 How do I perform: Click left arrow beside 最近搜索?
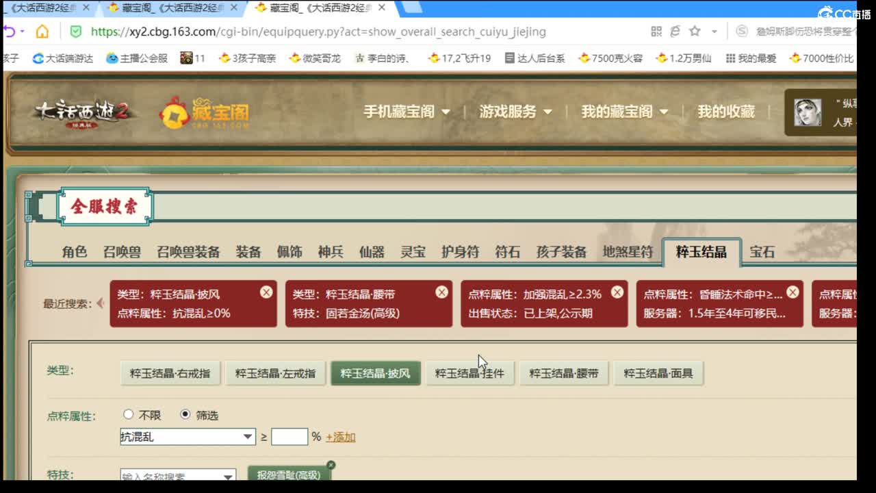(x=101, y=303)
